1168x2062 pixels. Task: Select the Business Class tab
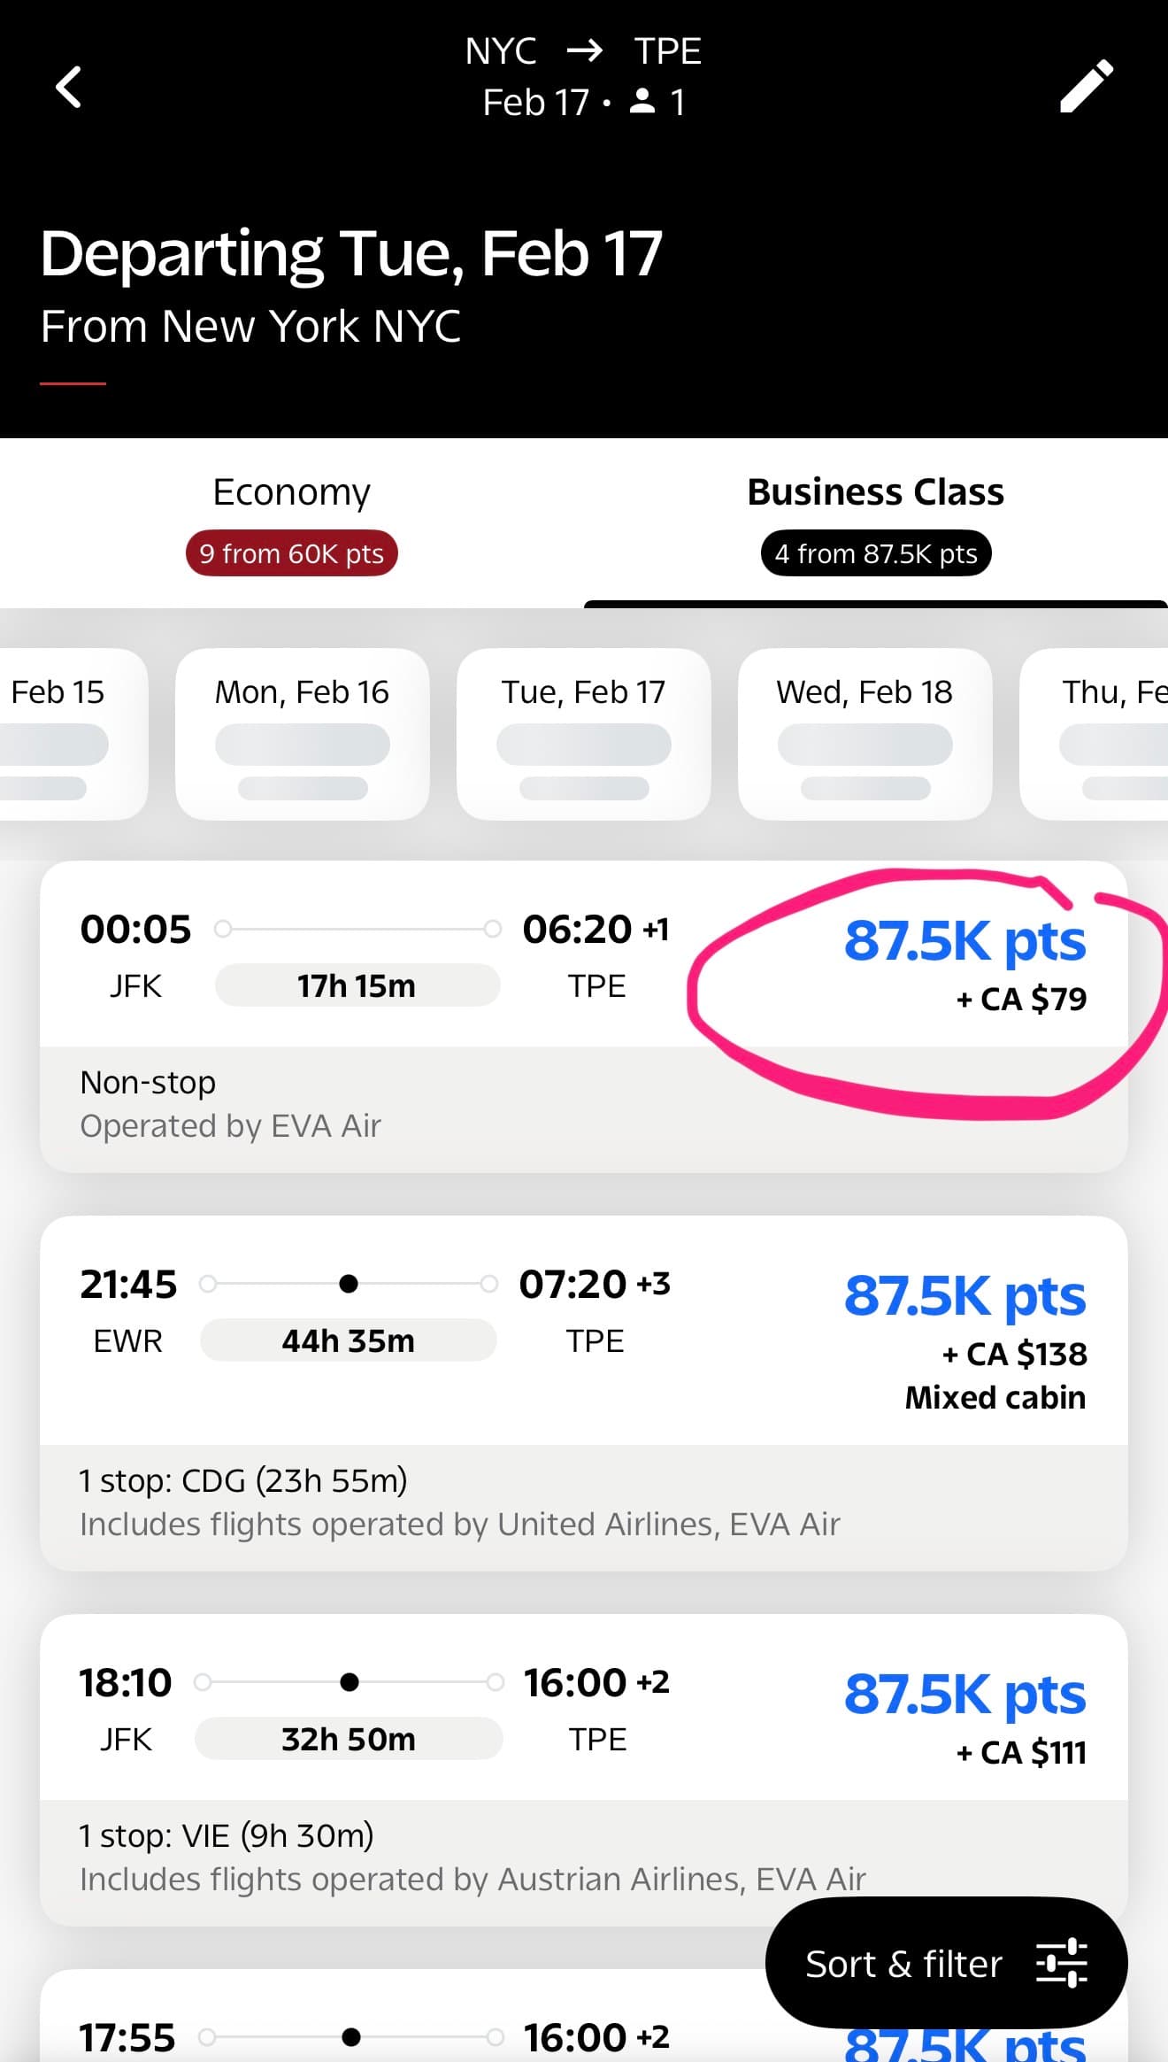click(x=875, y=492)
